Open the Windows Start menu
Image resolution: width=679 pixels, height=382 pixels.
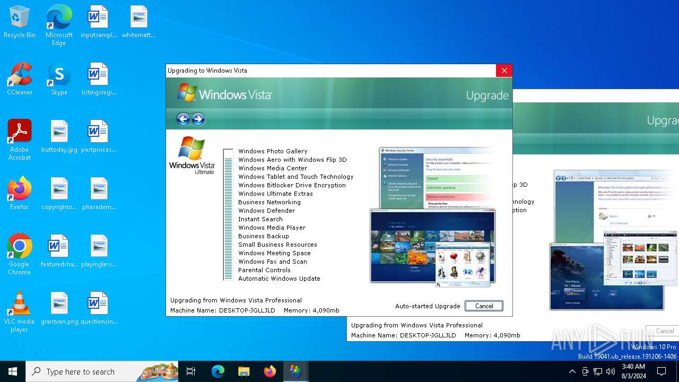click(13, 371)
